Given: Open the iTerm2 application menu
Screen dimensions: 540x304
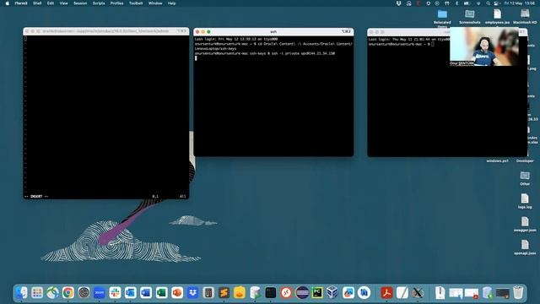Looking at the screenshot, I should click(21, 3).
